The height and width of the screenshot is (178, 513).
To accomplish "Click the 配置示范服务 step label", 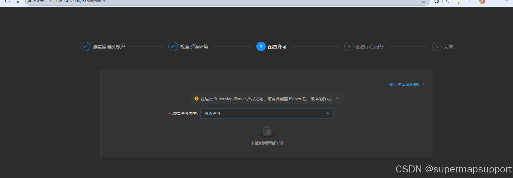I will tap(370, 47).
